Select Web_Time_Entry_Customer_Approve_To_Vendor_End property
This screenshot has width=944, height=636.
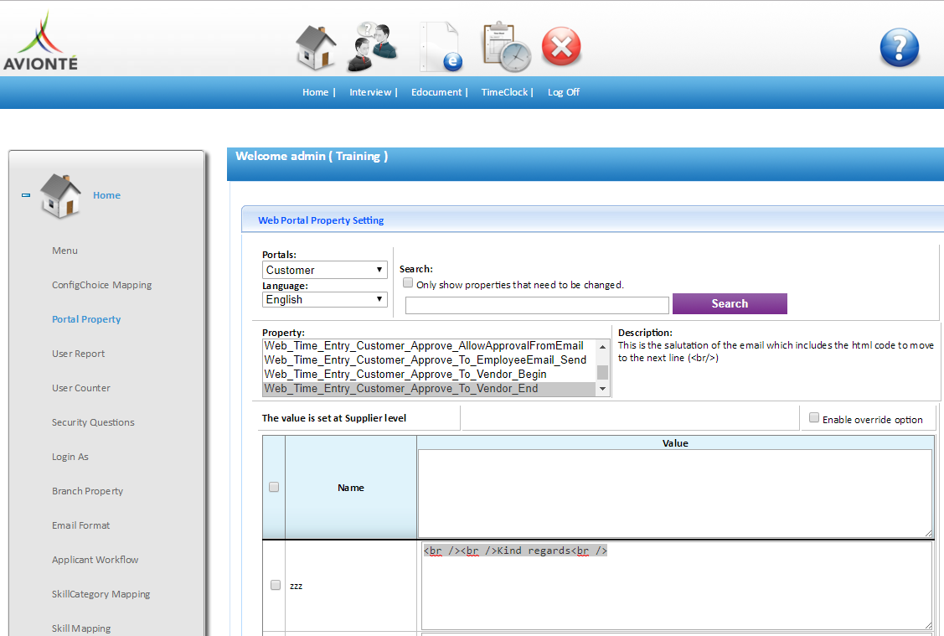429,389
